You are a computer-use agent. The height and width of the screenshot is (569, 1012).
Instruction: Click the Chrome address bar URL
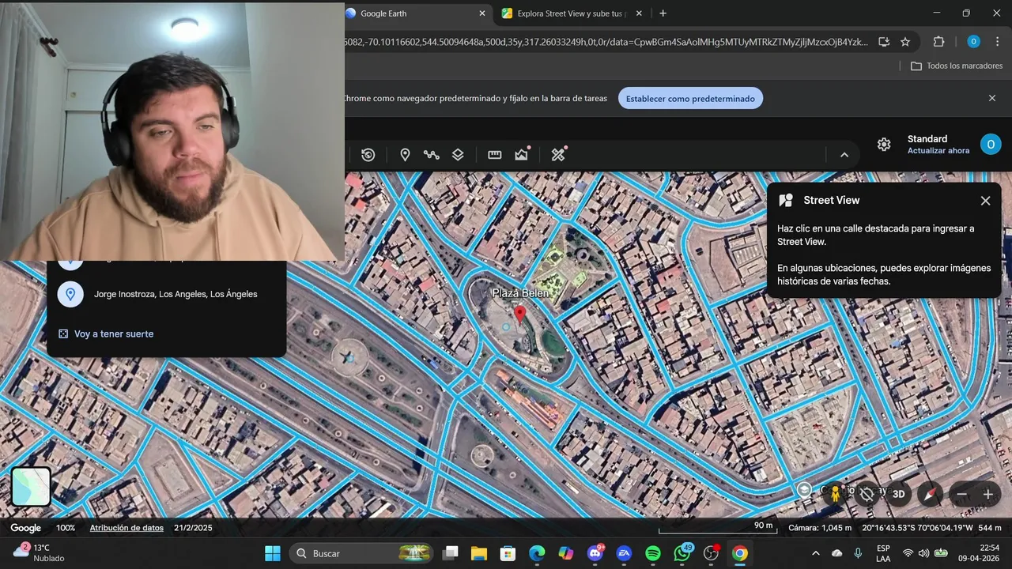[x=606, y=42]
